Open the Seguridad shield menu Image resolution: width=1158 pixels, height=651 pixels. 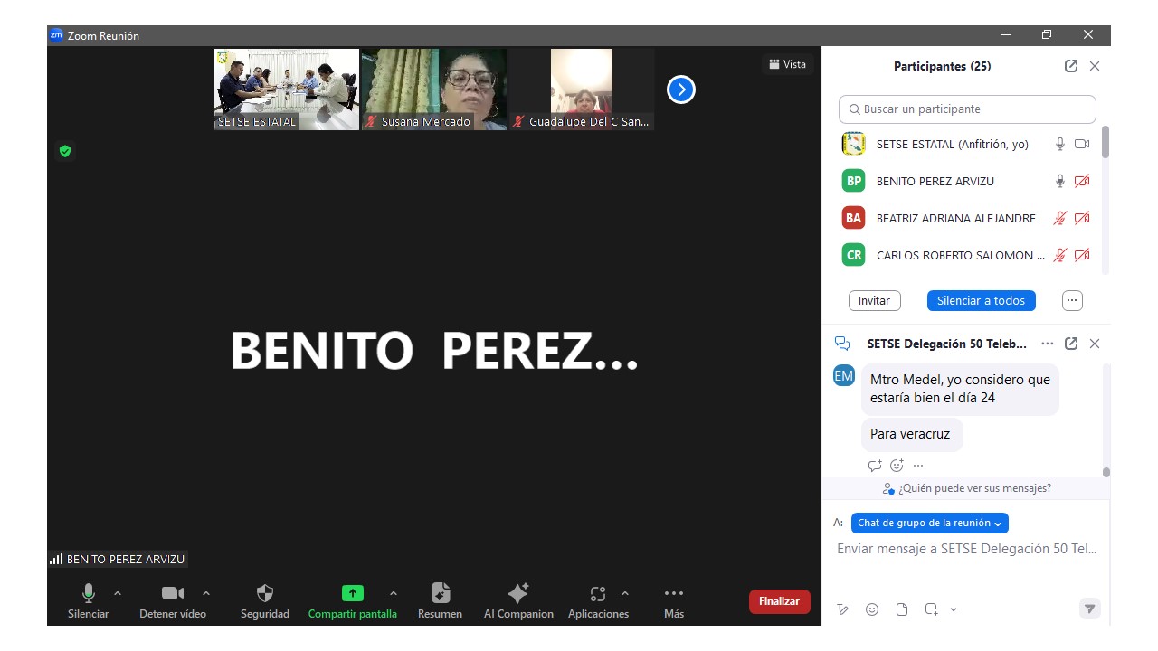point(264,594)
